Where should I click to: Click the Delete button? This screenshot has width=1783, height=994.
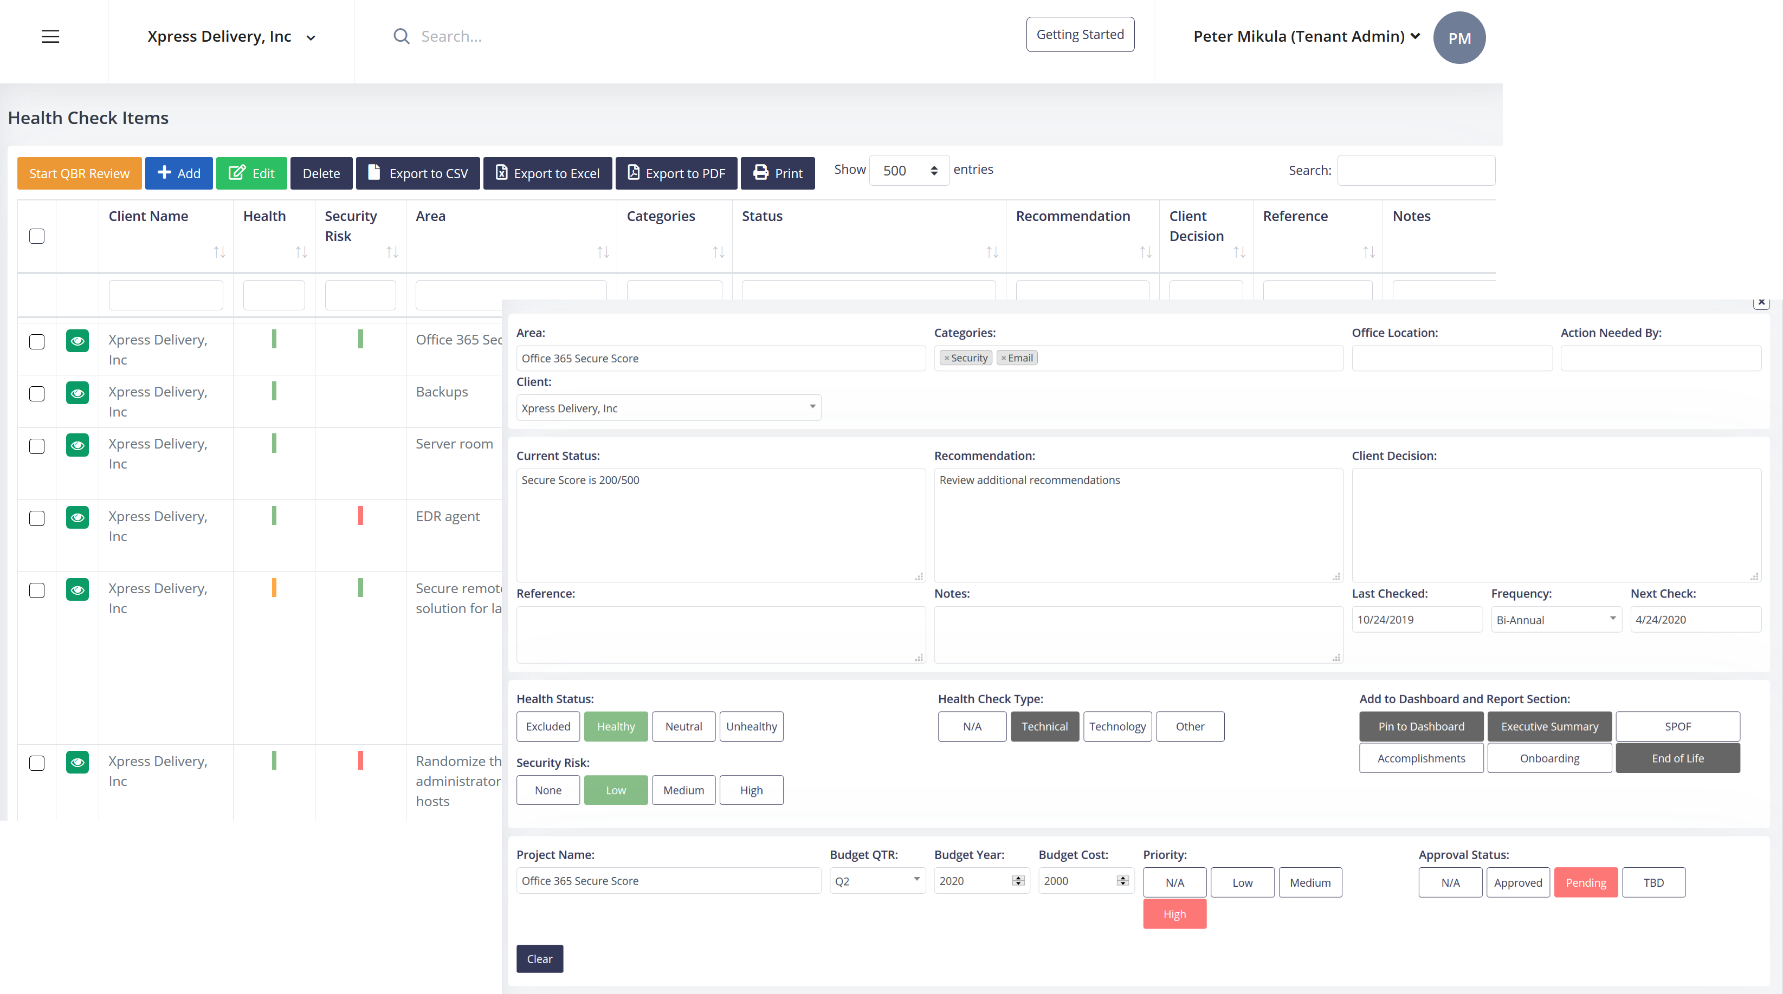point(321,173)
